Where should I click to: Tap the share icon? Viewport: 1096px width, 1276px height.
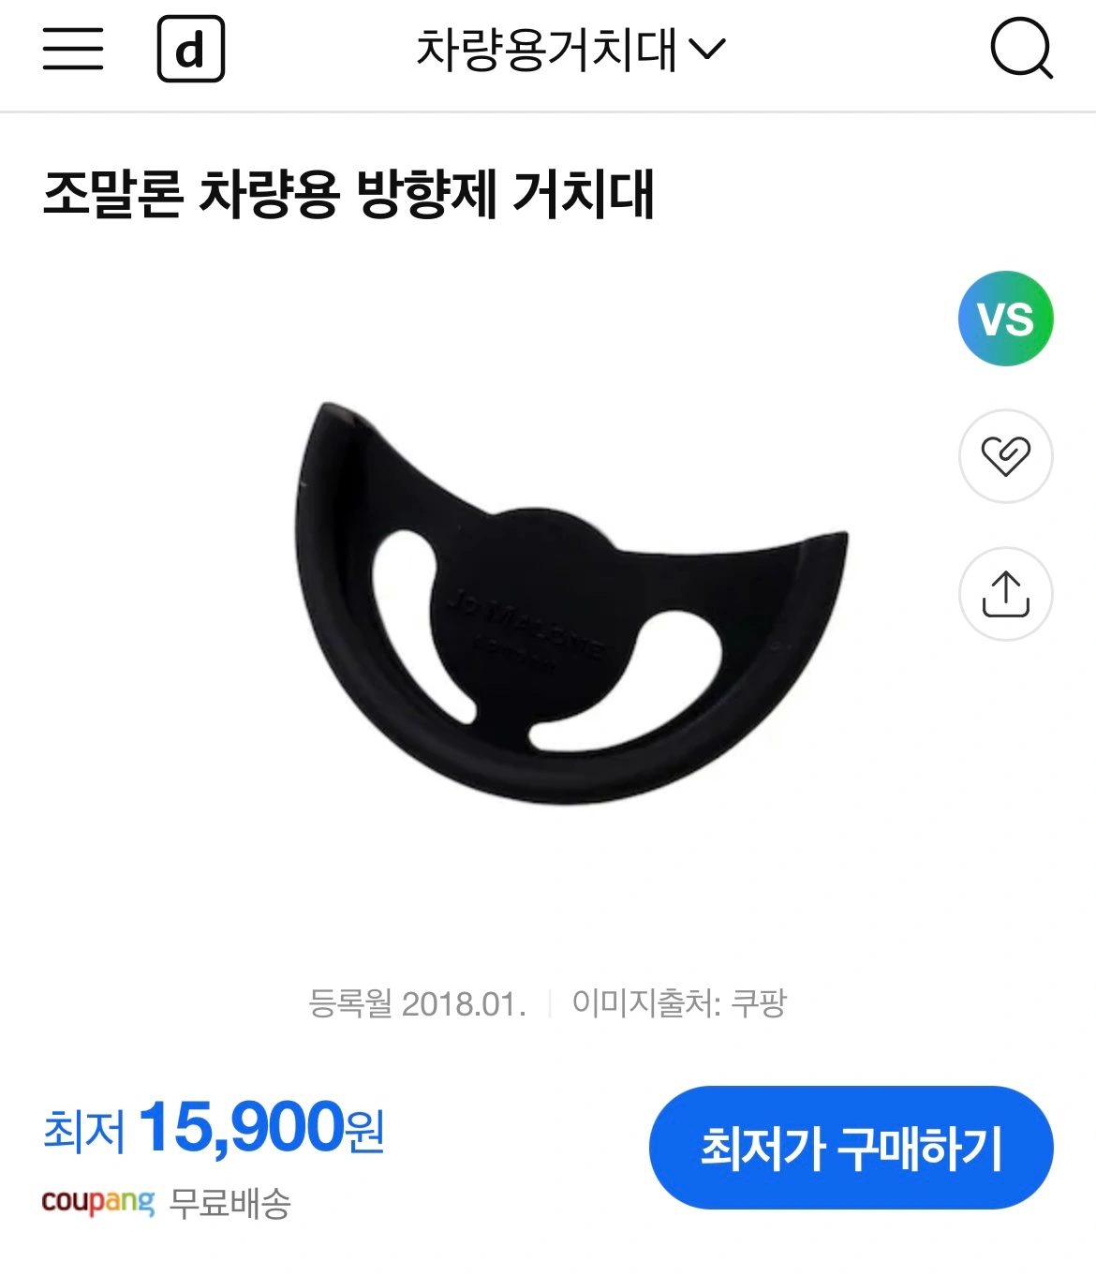pos(1005,594)
